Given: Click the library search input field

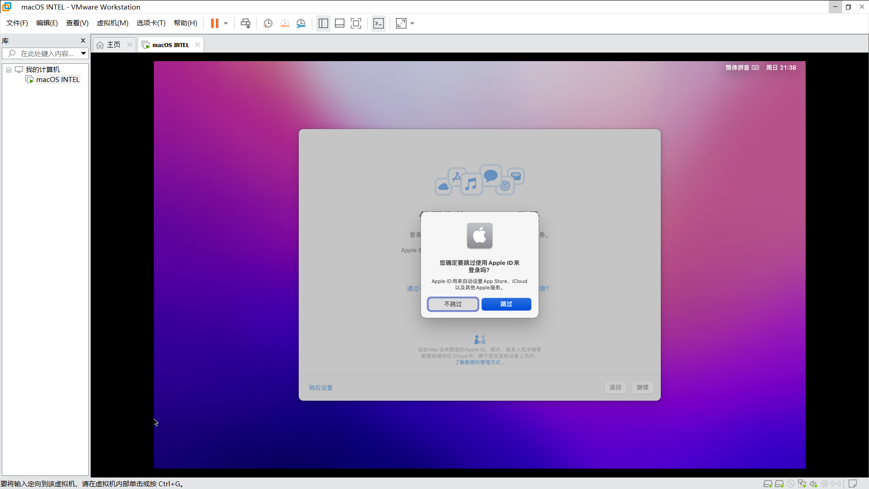Looking at the screenshot, I should pyautogui.click(x=47, y=53).
